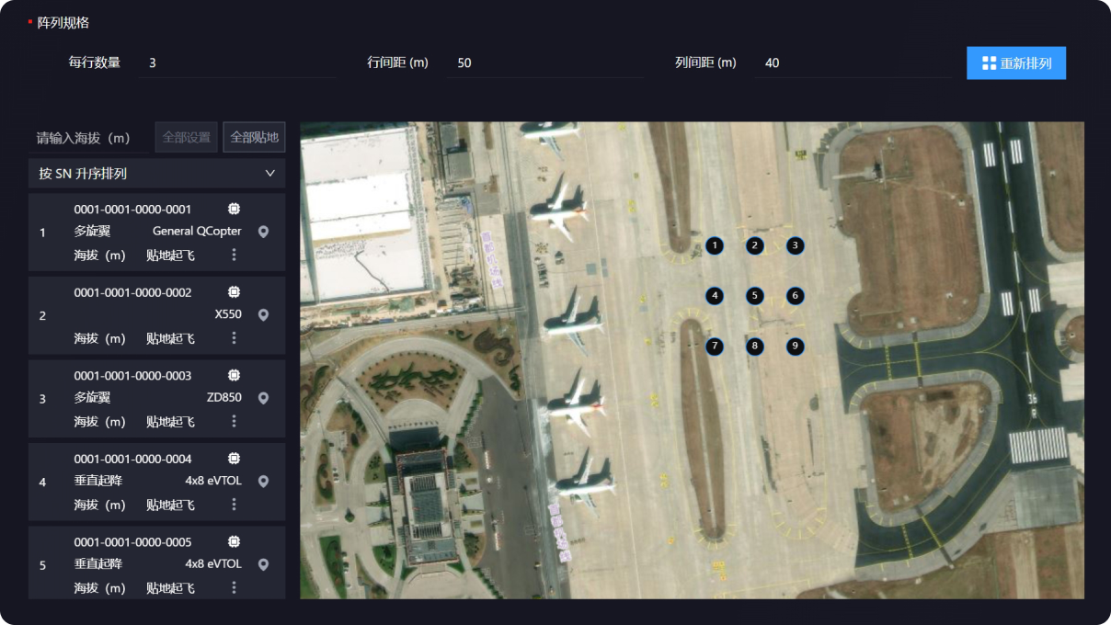Click location pin for drone 0001-0001-0000-0004
The height and width of the screenshot is (625, 1111).
coord(263,481)
